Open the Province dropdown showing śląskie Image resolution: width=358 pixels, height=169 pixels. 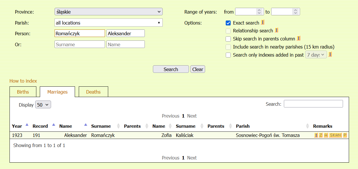pyautogui.click(x=108, y=12)
